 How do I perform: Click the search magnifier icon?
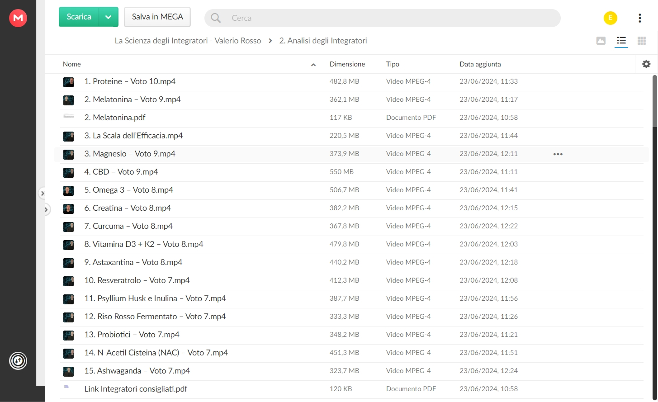click(x=216, y=18)
